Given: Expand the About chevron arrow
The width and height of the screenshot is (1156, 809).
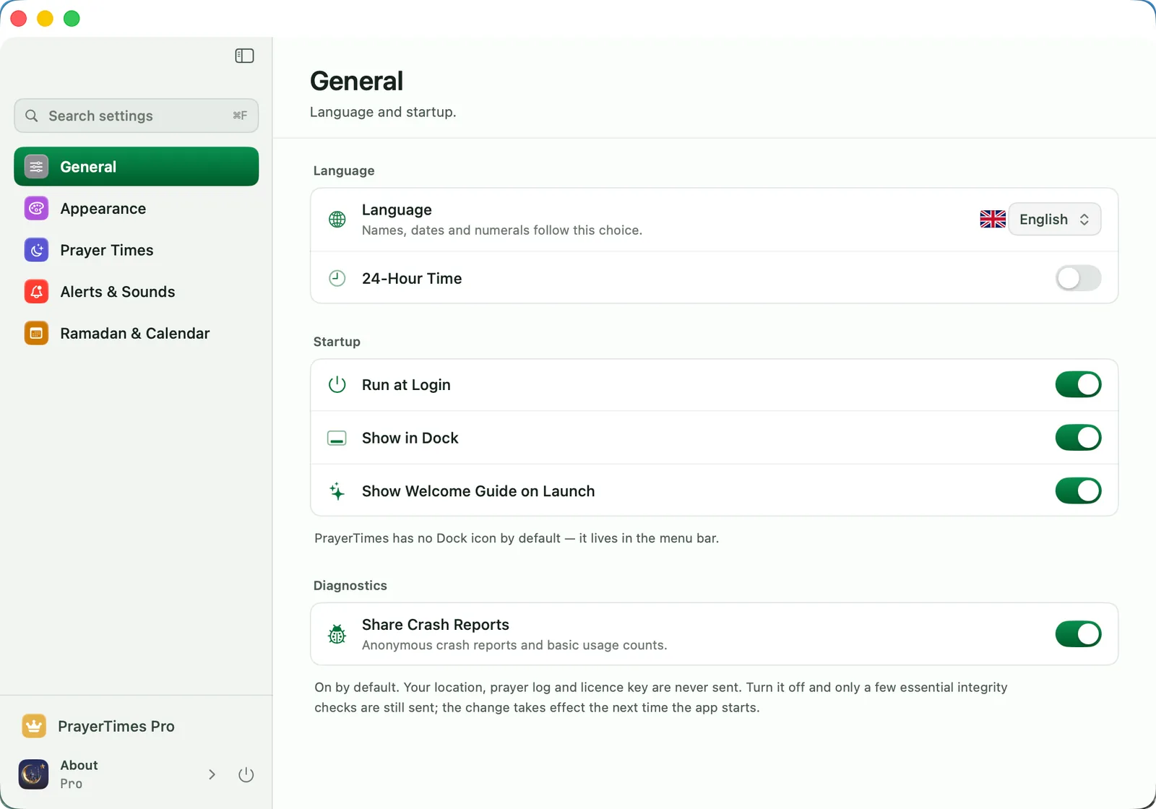Looking at the screenshot, I should [212, 774].
